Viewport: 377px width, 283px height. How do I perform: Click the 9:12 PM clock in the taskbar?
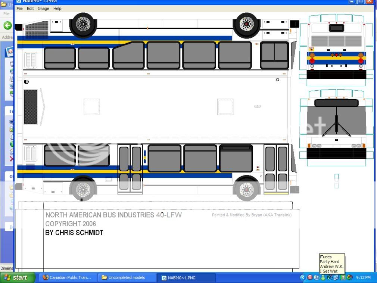pos(364,277)
